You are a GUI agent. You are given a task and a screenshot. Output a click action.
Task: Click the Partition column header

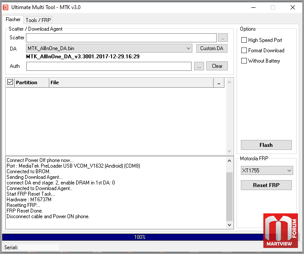tap(32, 83)
